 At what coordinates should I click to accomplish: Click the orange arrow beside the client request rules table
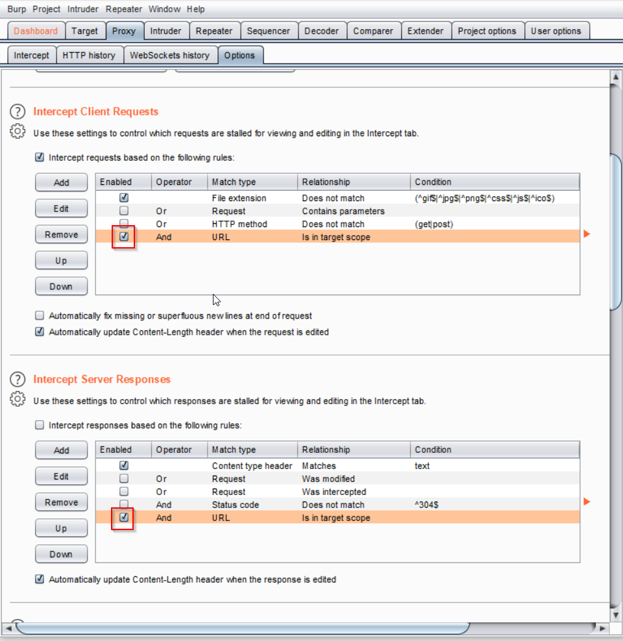[587, 234]
